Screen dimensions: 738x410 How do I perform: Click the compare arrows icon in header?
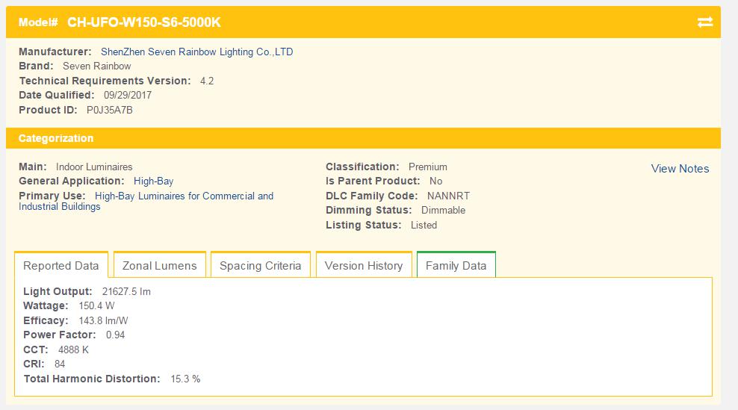click(x=704, y=22)
